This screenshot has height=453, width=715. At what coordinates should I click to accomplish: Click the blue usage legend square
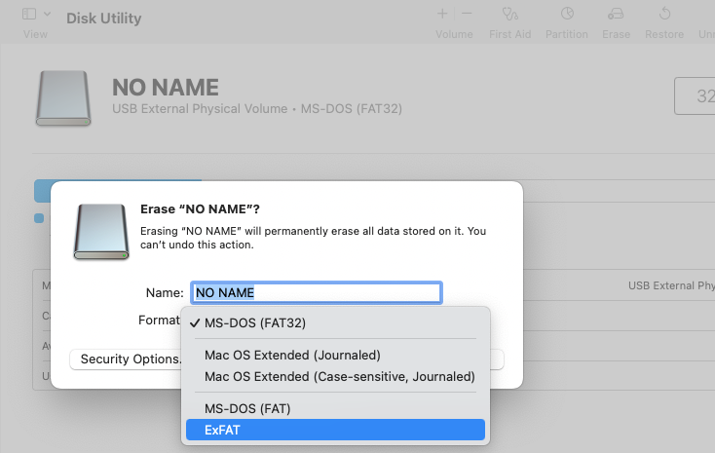[39, 218]
